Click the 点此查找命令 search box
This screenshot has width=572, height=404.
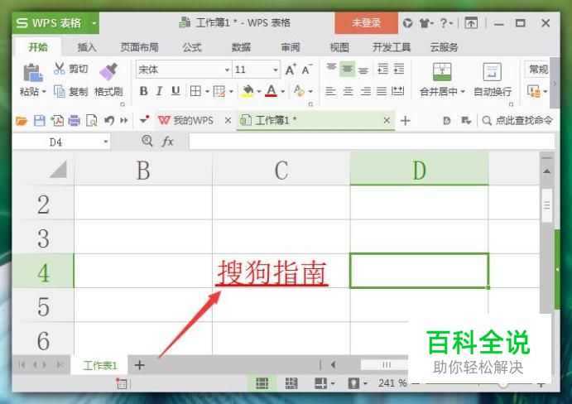tap(517, 120)
